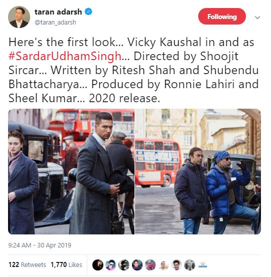The image size is (271, 277).
Task: Click the first dark liker avatar
Action: [98, 265]
